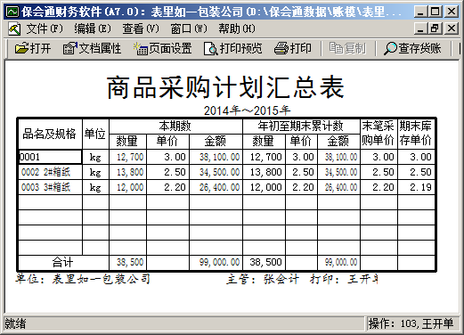464x335 pixels.
Task: Open the Document Properties (文档属性) toolbar icon
Action: tap(69, 48)
